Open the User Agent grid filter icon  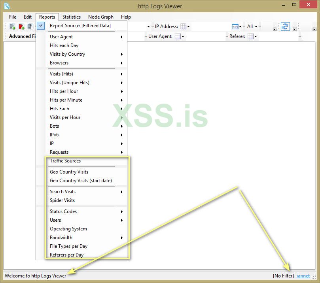[180, 36]
